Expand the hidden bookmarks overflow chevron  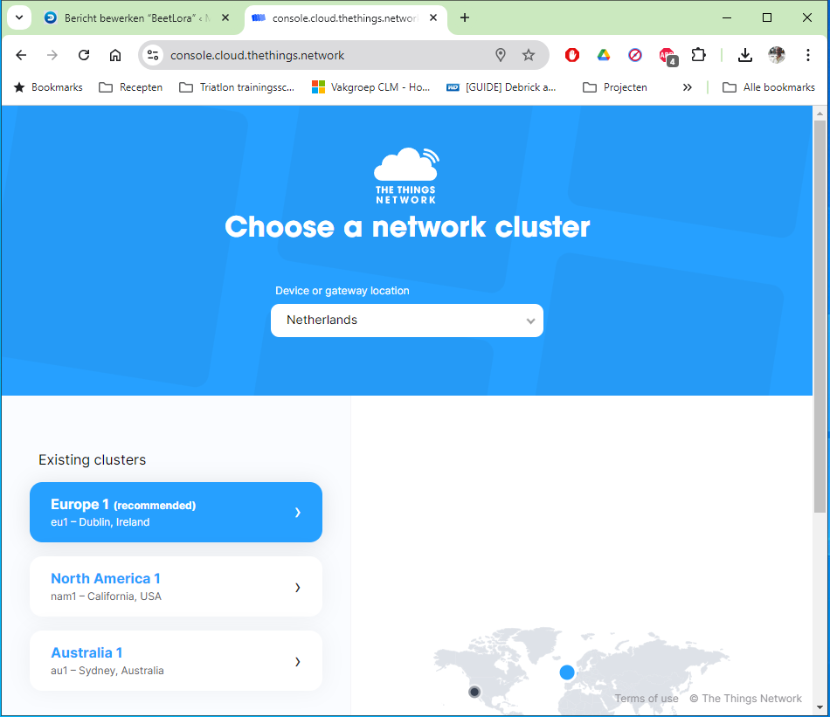(x=688, y=87)
